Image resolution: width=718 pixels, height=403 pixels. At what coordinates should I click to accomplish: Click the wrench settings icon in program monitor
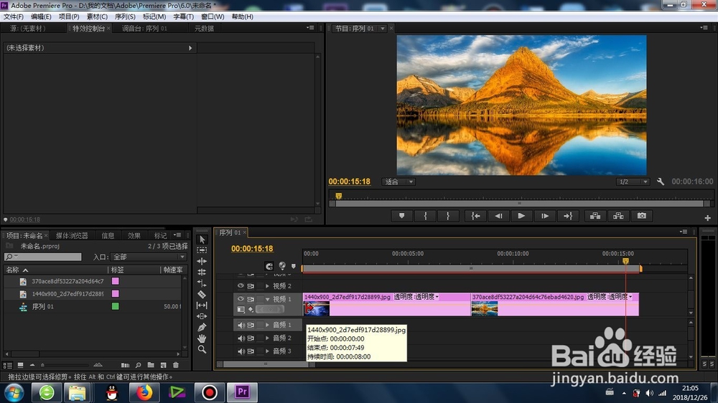pyautogui.click(x=661, y=181)
